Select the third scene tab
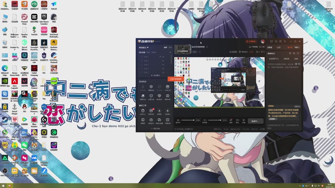This screenshot has height=188, width=335. tap(154, 53)
